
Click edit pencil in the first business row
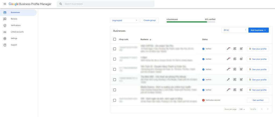coord(228,49)
